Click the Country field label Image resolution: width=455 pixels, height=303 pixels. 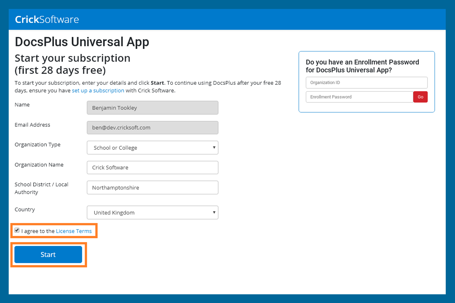[25, 210]
